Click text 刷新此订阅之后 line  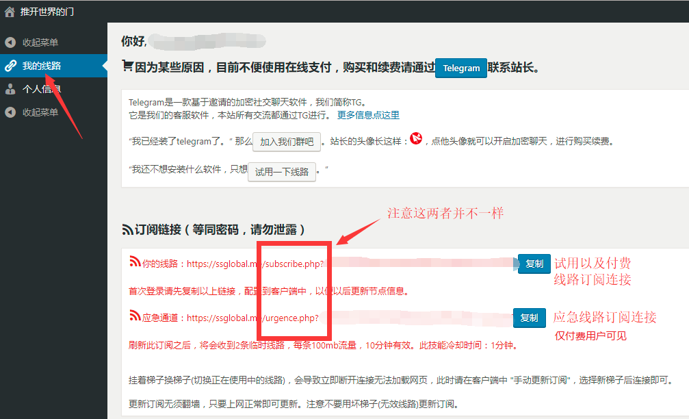coord(324,345)
